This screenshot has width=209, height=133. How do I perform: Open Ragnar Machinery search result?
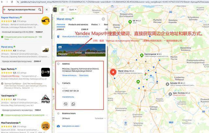point(10,18)
